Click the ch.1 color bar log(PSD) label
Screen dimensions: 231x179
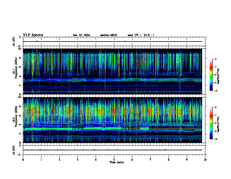pos(218,76)
